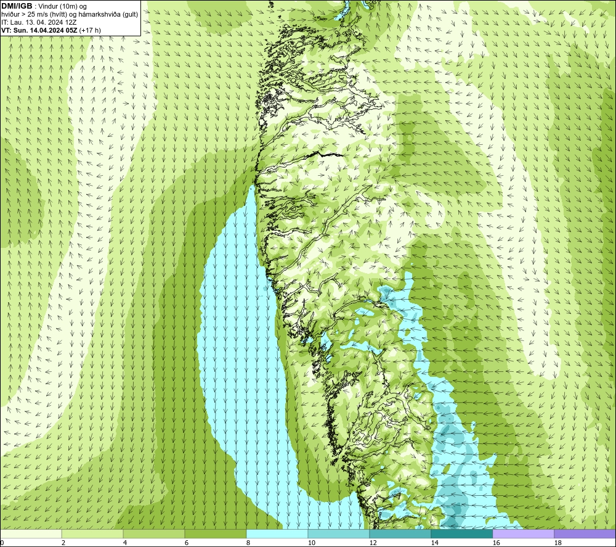This screenshot has width=616, height=547.
Task: Click the '2' legend scale label
Action: tap(63, 543)
